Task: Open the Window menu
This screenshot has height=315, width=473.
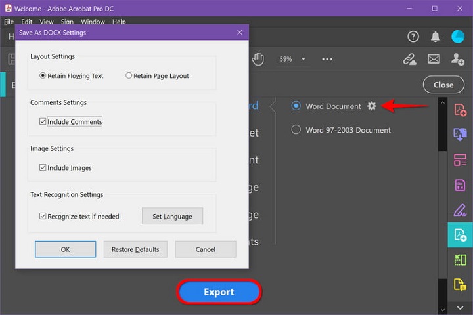Action: 93,22
